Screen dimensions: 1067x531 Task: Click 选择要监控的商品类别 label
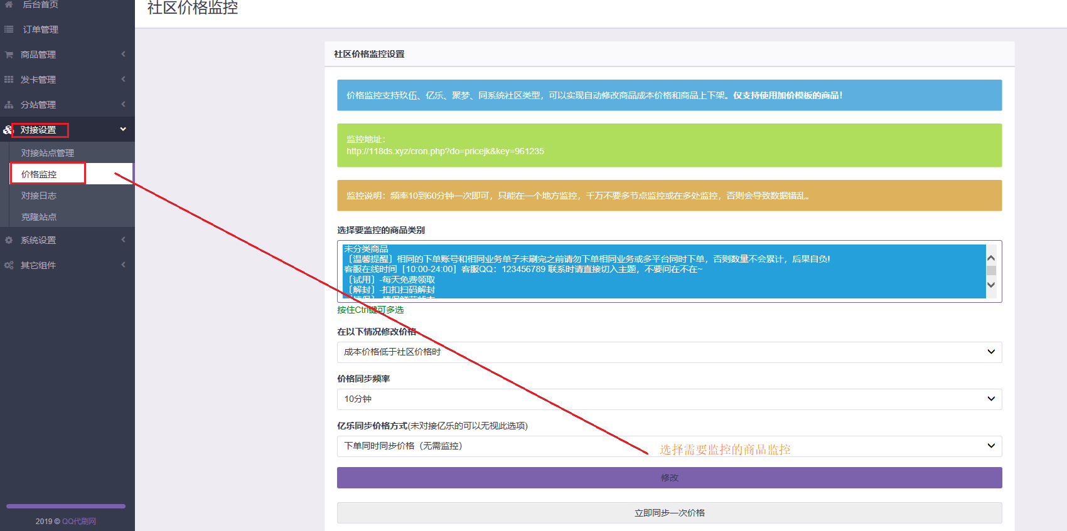point(381,230)
